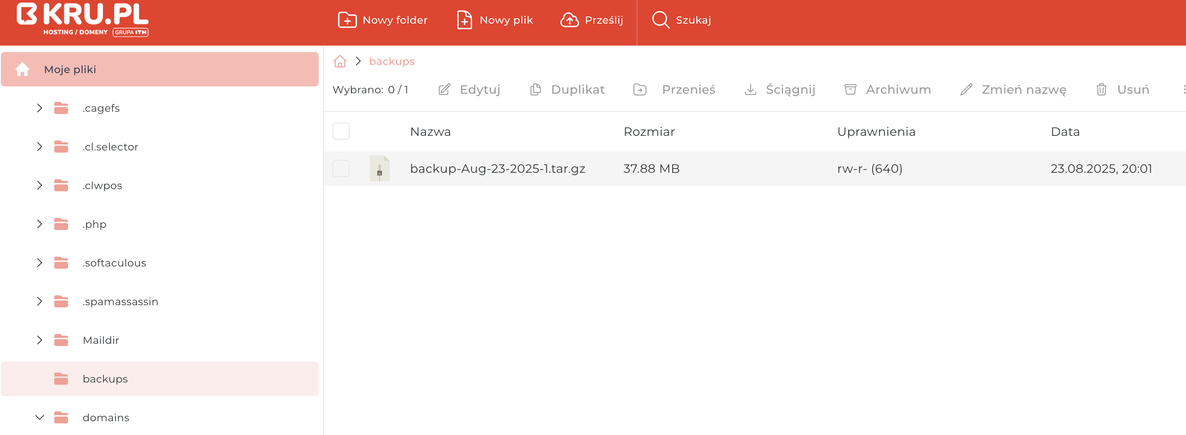1186x435 pixels.
Task: Click the Prześlij cloud upload icon
Action: 569,20
